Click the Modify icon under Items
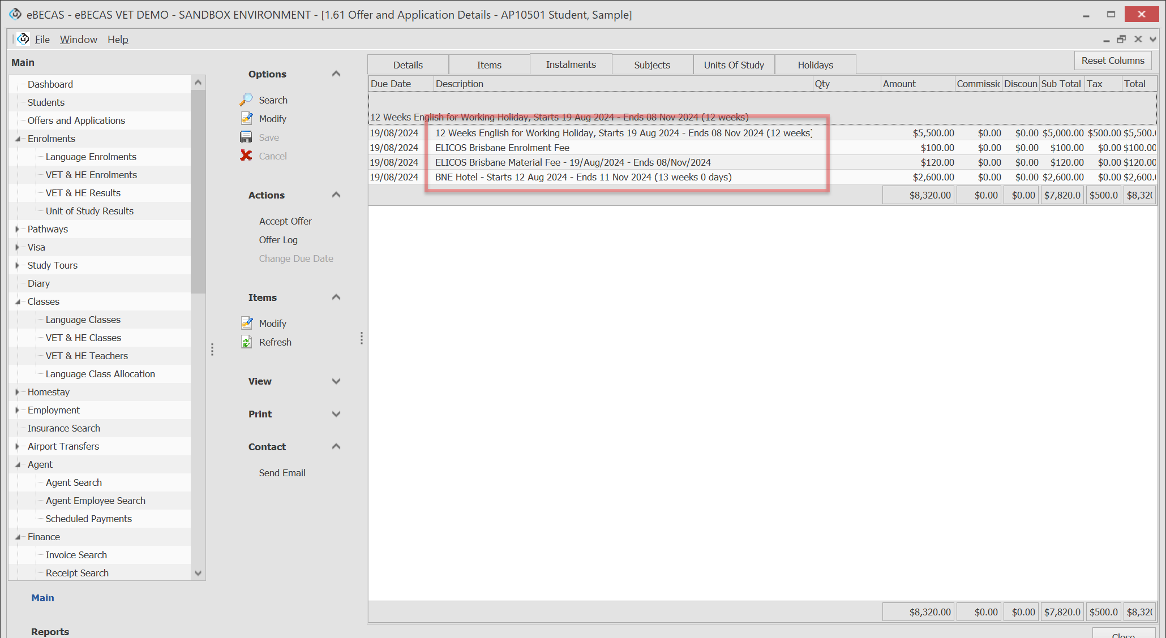This screenshot has height=638, width=1166. pos(246,323)
